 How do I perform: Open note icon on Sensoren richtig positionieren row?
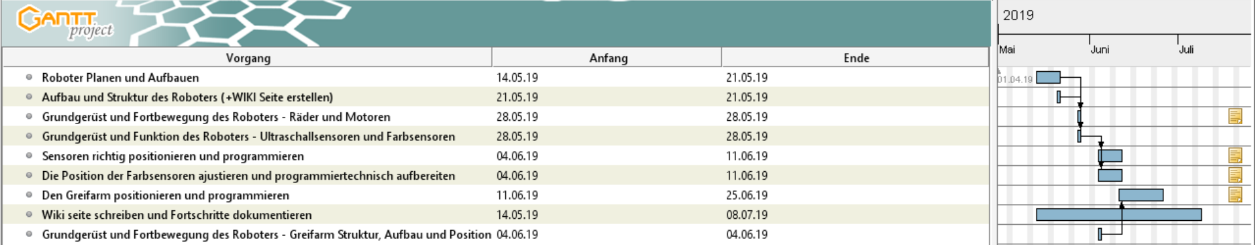pyautogui.click(x=1235, y=155)
